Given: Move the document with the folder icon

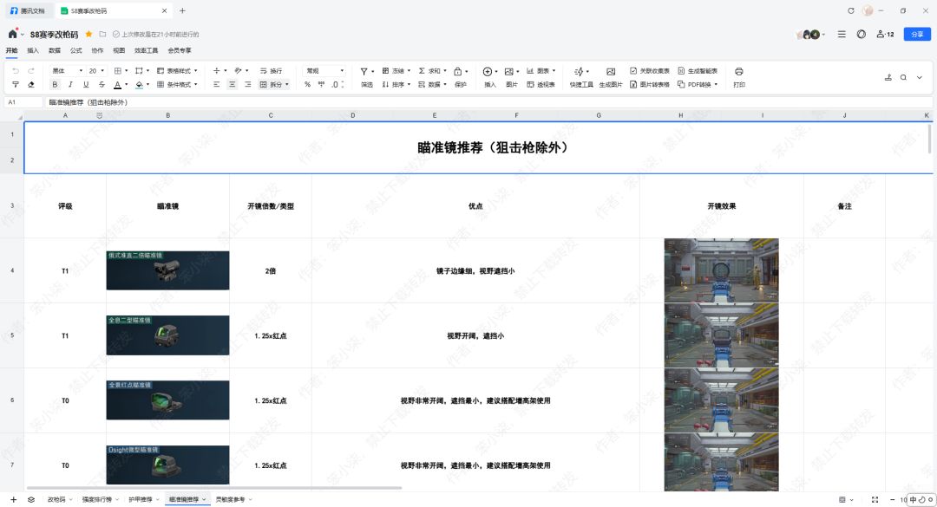Looking at the screenshot, I should click(102, 34).
